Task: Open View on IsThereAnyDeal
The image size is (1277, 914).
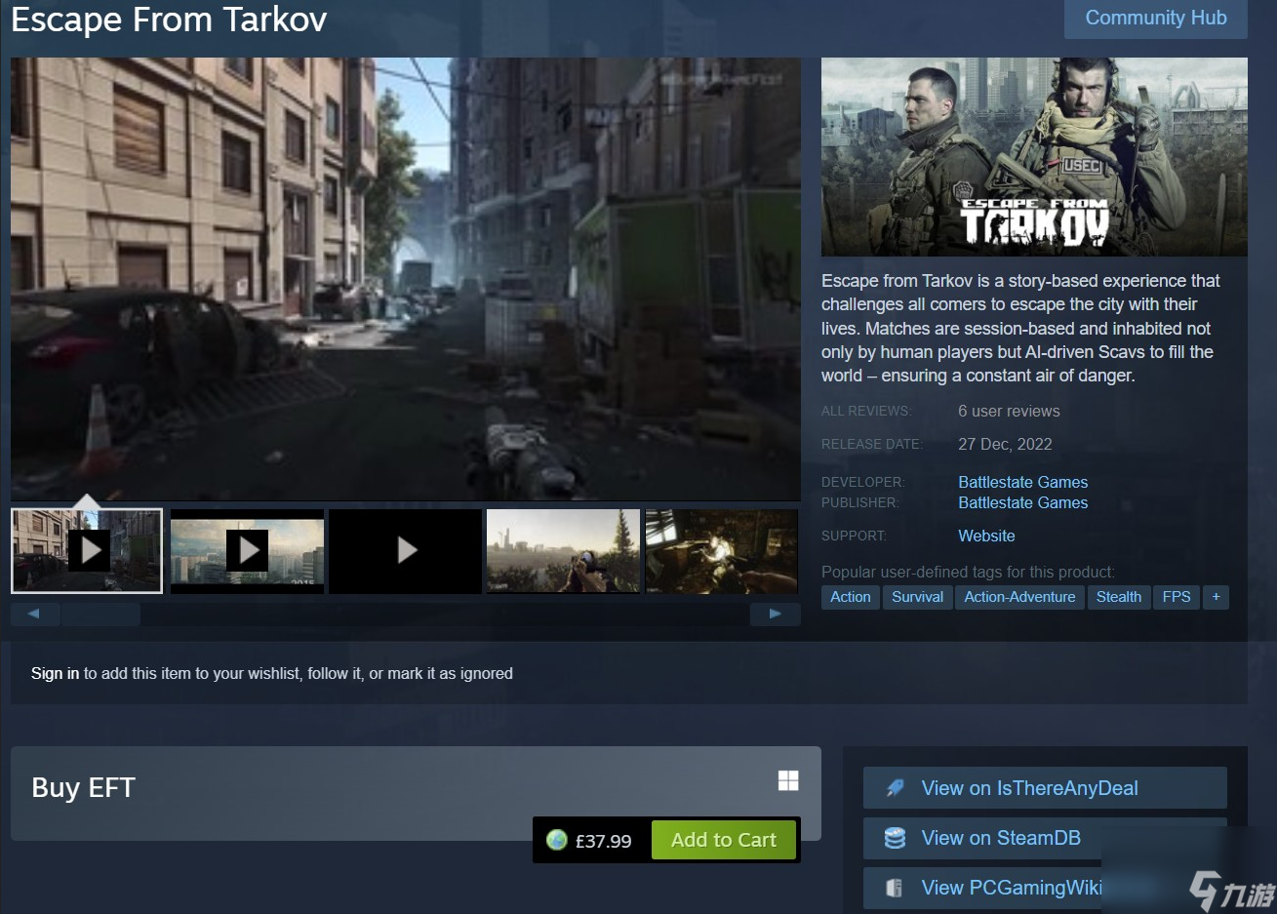Action: 1045,788
